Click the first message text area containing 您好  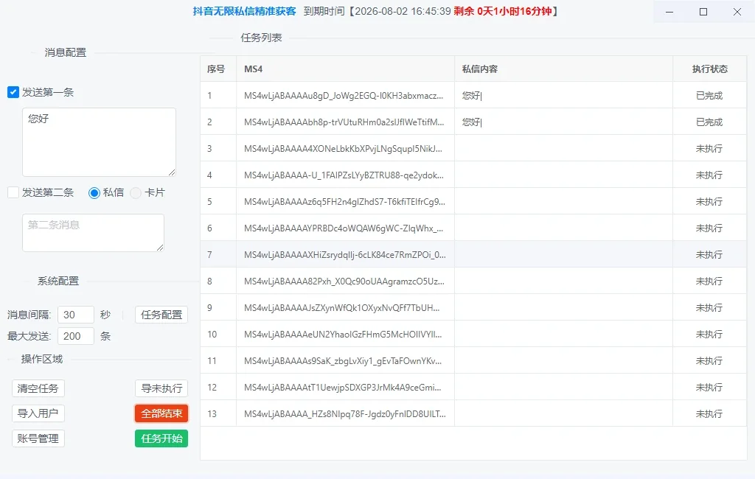point(100,142)
